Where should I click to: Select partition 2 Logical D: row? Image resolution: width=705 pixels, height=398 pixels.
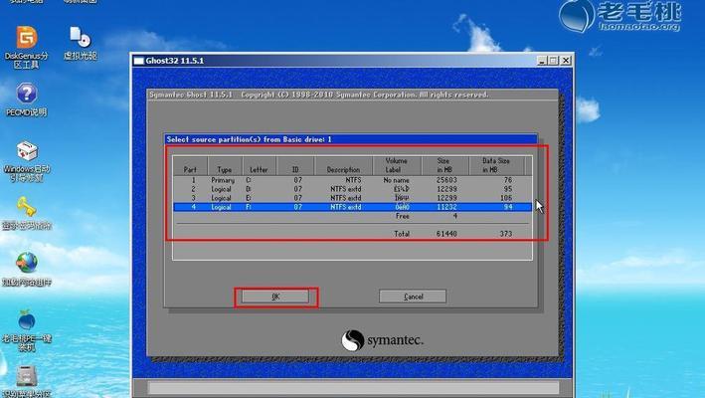coord(352,189)
